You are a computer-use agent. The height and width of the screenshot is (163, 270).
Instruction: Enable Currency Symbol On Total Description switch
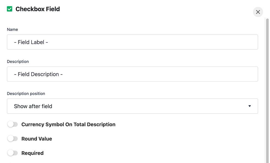point(13,124)
